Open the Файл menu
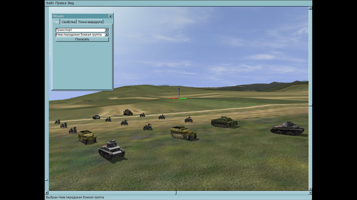 pyautogui.click(x=50, y=3)
